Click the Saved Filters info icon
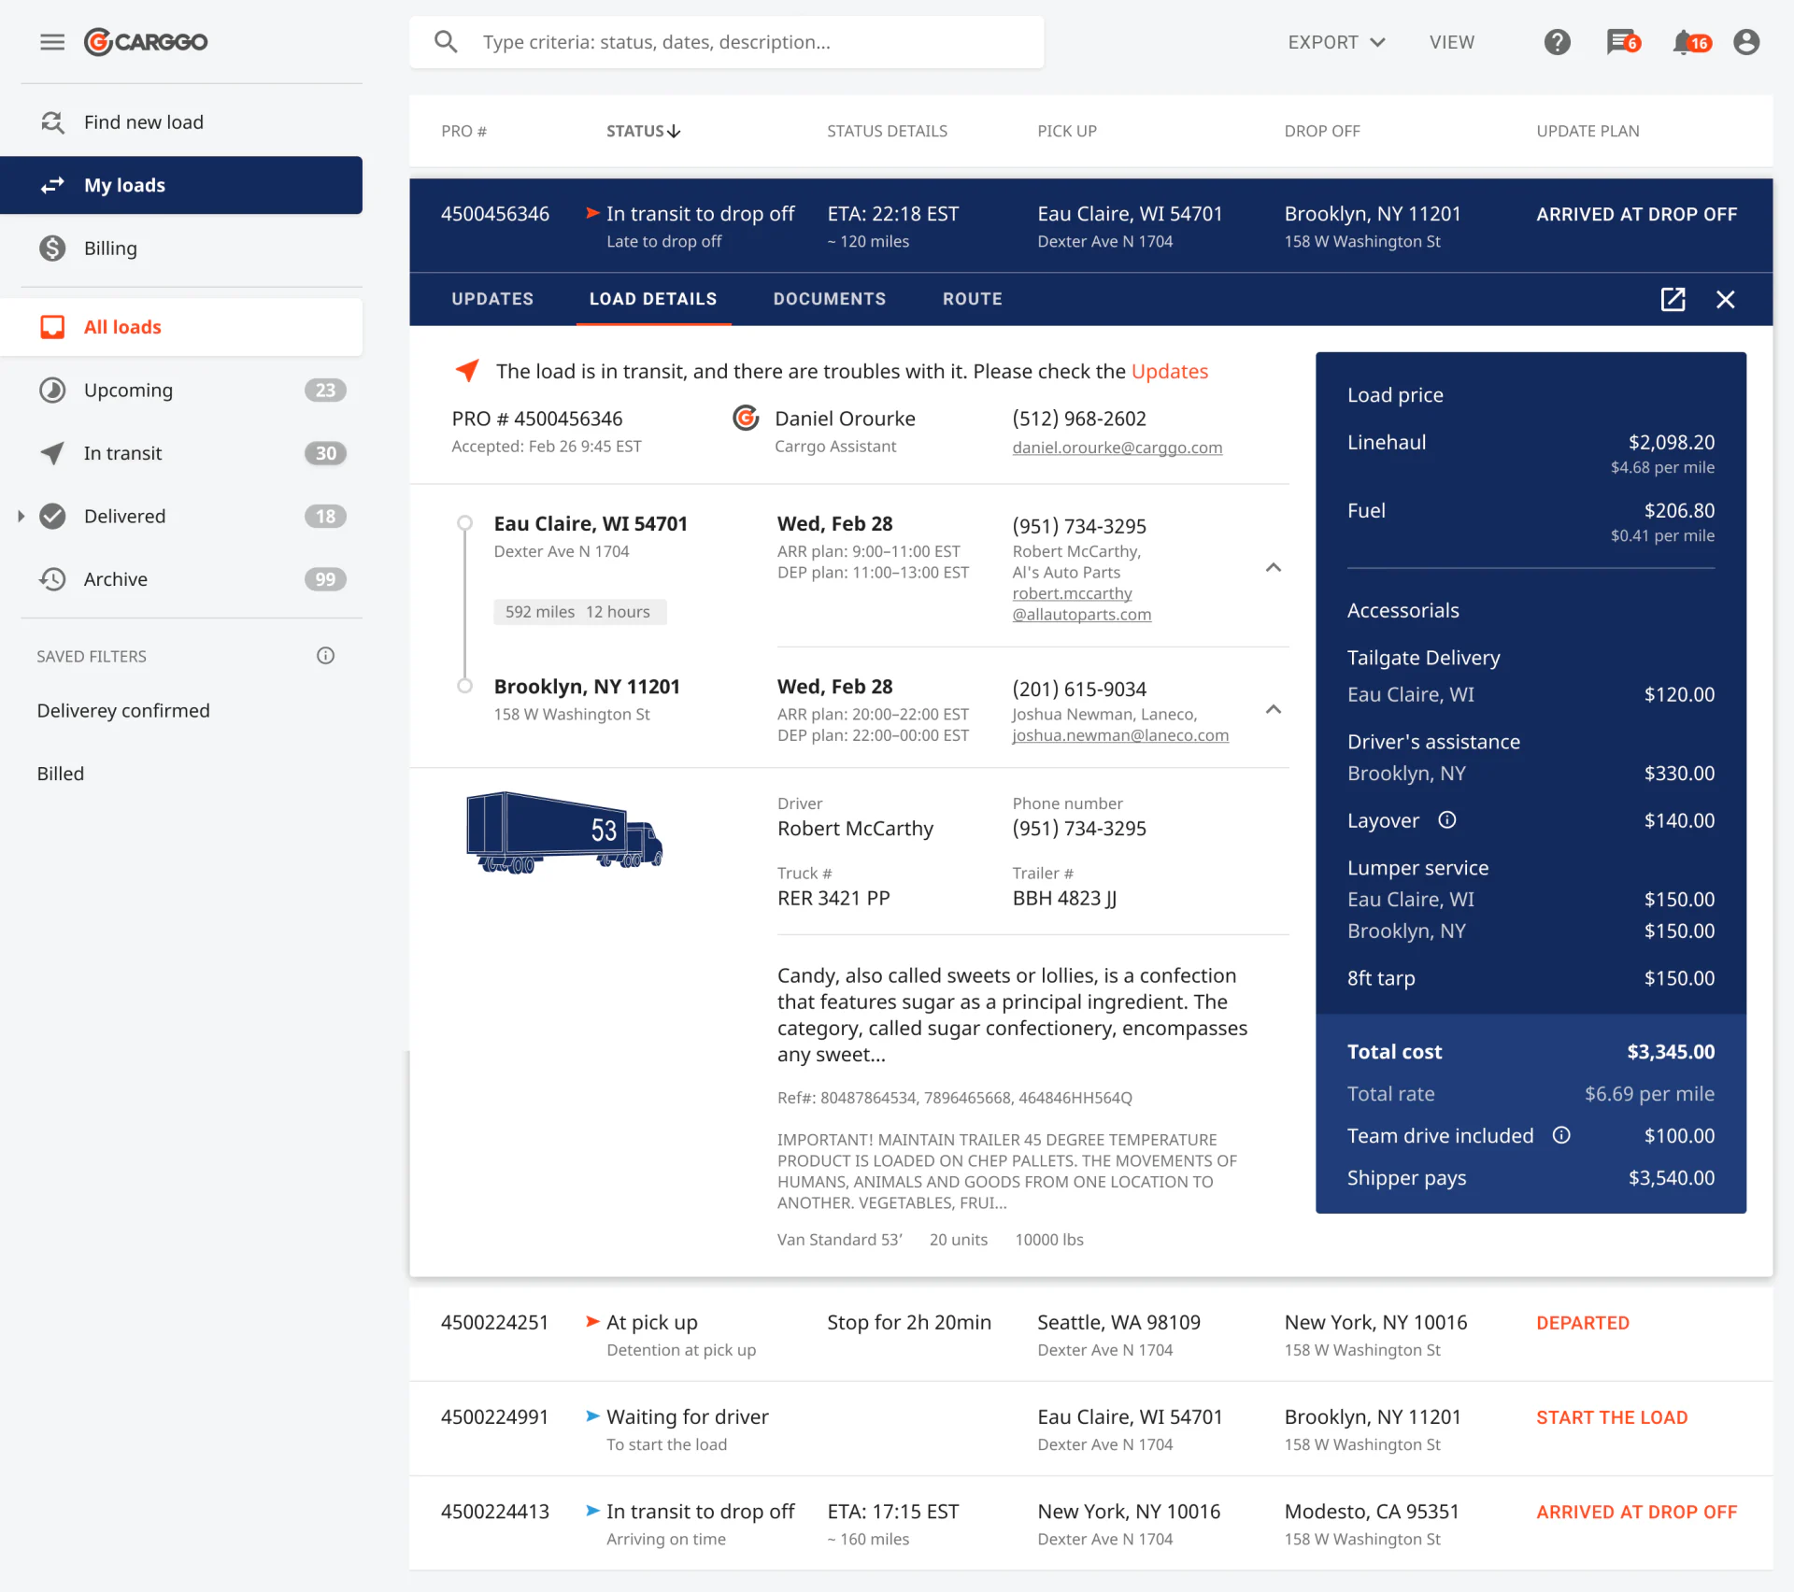Screen dimensions: 1794x1592 coord(325,656)
